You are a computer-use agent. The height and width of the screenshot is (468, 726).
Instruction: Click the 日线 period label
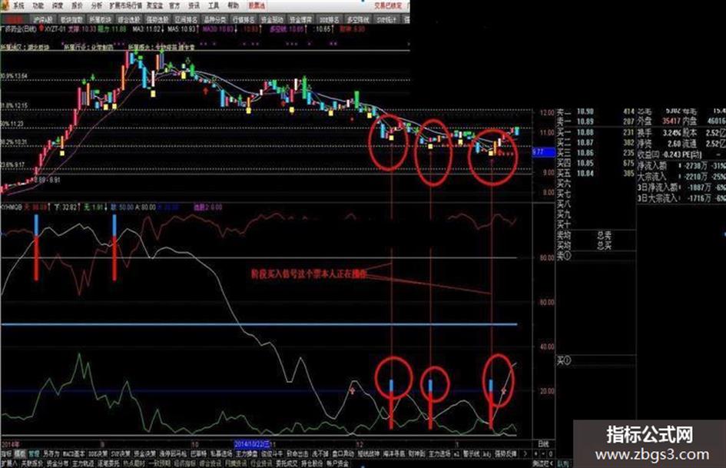[544, 444]
